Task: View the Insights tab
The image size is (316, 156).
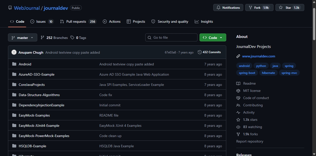Action: pos(204,21)
